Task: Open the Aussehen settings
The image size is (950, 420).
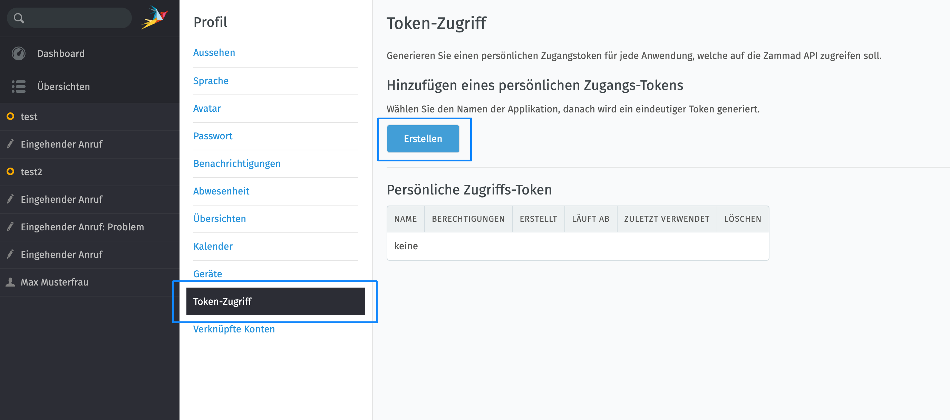Action: click(214, 52)
